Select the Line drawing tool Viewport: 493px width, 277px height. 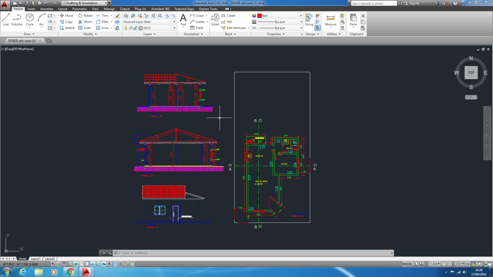[x=6, y=19]
